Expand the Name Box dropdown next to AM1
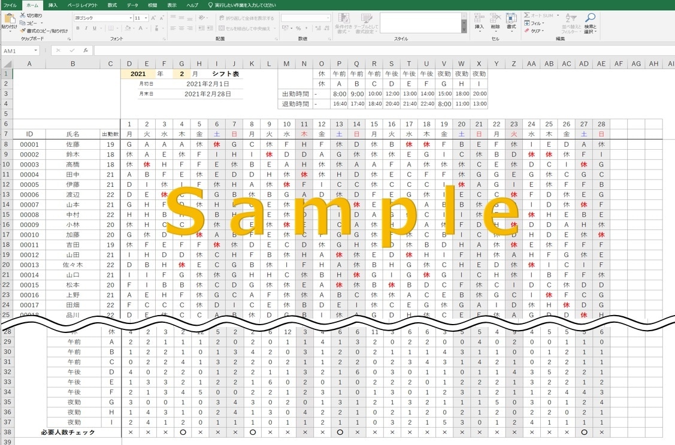675x445 pixels. (x=36, y=51)
